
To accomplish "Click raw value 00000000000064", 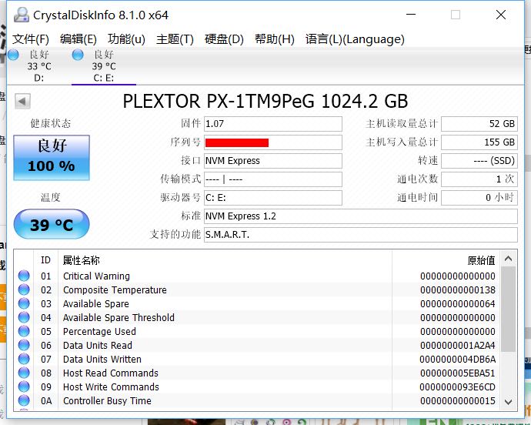I will 458,303.
